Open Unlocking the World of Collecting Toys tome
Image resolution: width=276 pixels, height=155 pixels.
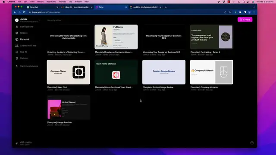pyautogui.click(x=68, y=37)
